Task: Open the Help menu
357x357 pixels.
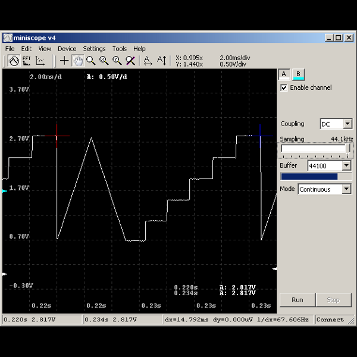Action: coord(139,49)
